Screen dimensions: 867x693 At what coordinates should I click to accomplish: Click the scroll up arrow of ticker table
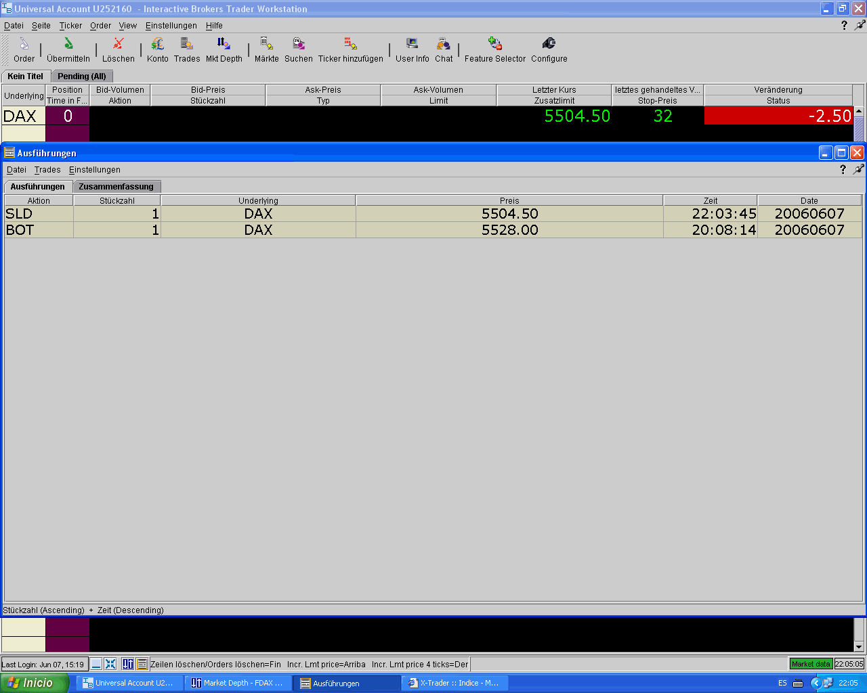point(859,112)
